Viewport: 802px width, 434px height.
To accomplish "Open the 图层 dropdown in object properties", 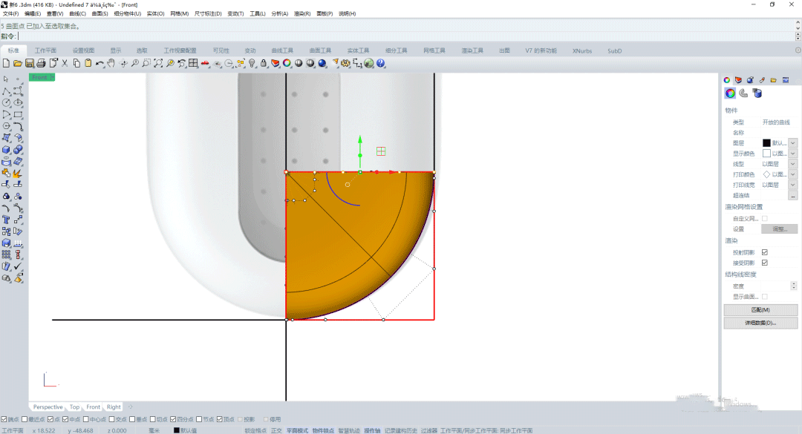I will point(792,143).
